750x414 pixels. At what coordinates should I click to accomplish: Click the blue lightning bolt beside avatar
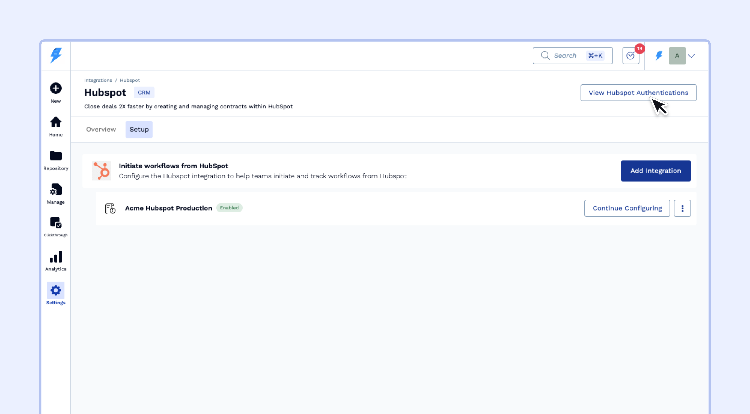(659, 56)
